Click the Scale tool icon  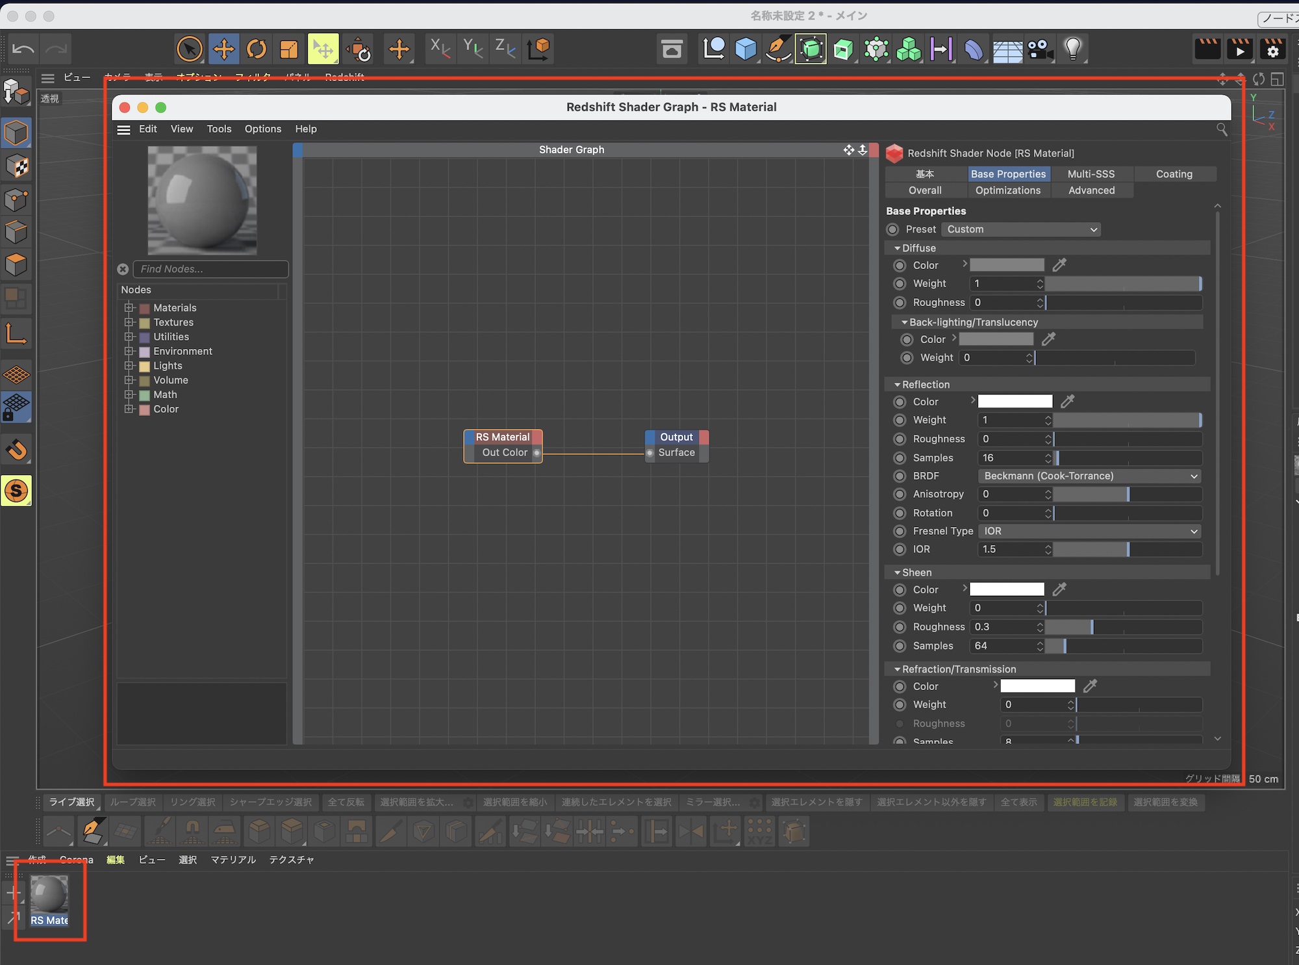tap(289, 49)
